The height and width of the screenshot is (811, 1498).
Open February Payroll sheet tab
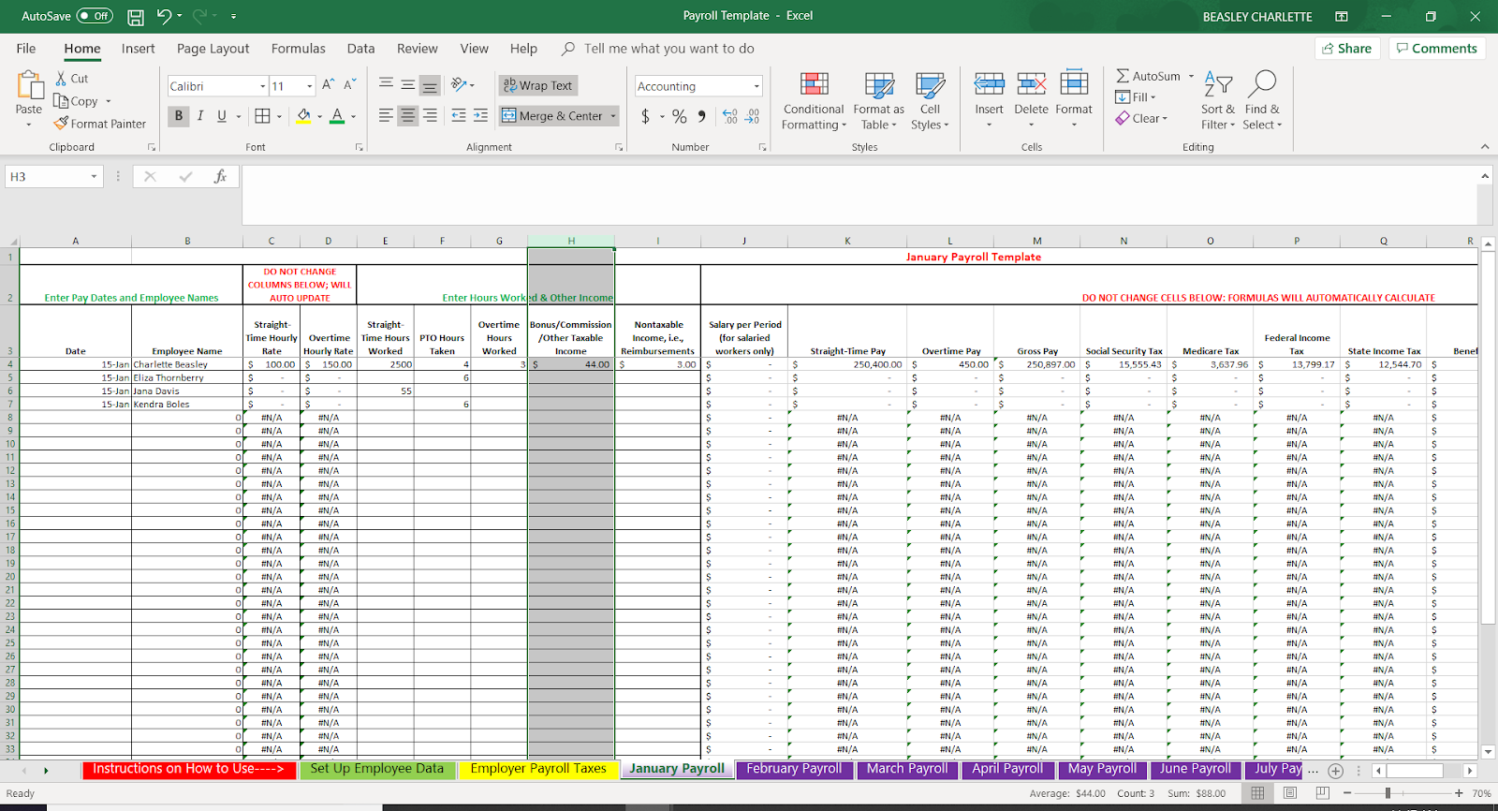pyautogui.click(x=794, y=769)
